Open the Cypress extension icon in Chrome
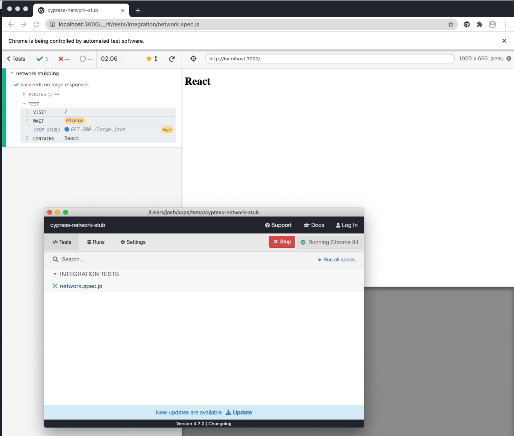514x436 pixels. (467, 24)
